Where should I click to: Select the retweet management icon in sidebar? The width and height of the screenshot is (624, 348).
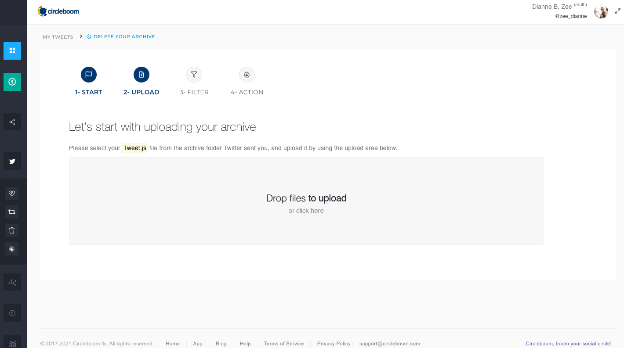coord(12,212)
